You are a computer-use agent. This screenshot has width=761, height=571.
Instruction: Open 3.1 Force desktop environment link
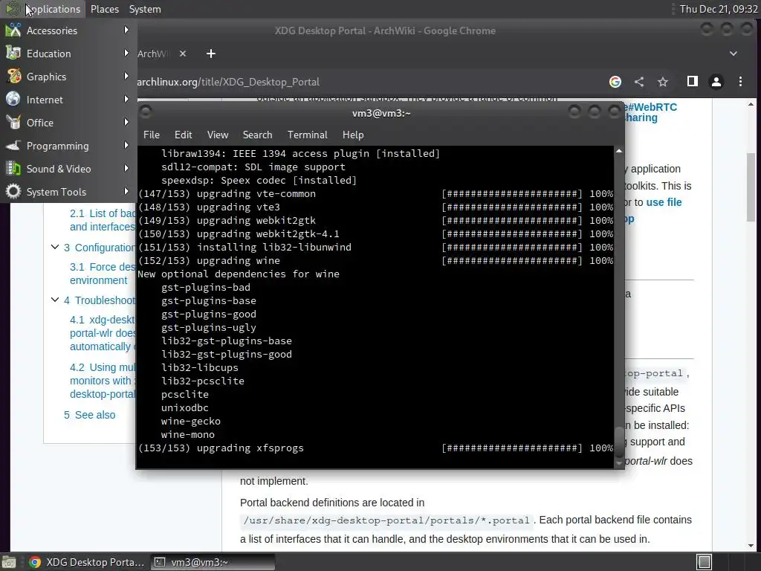click(x=103, y=274)
